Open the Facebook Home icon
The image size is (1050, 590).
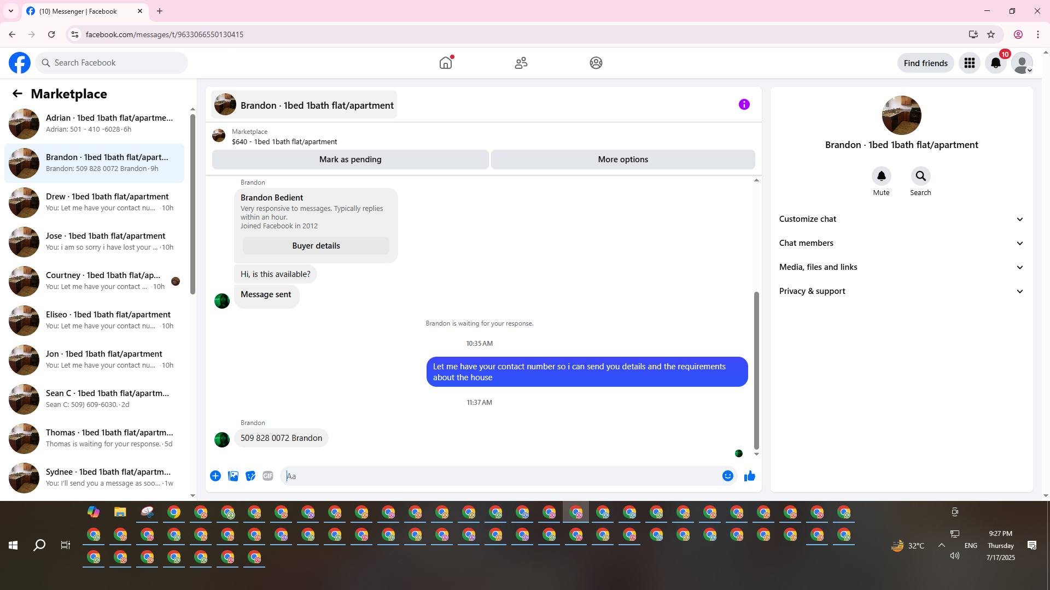tap(446, 63)
